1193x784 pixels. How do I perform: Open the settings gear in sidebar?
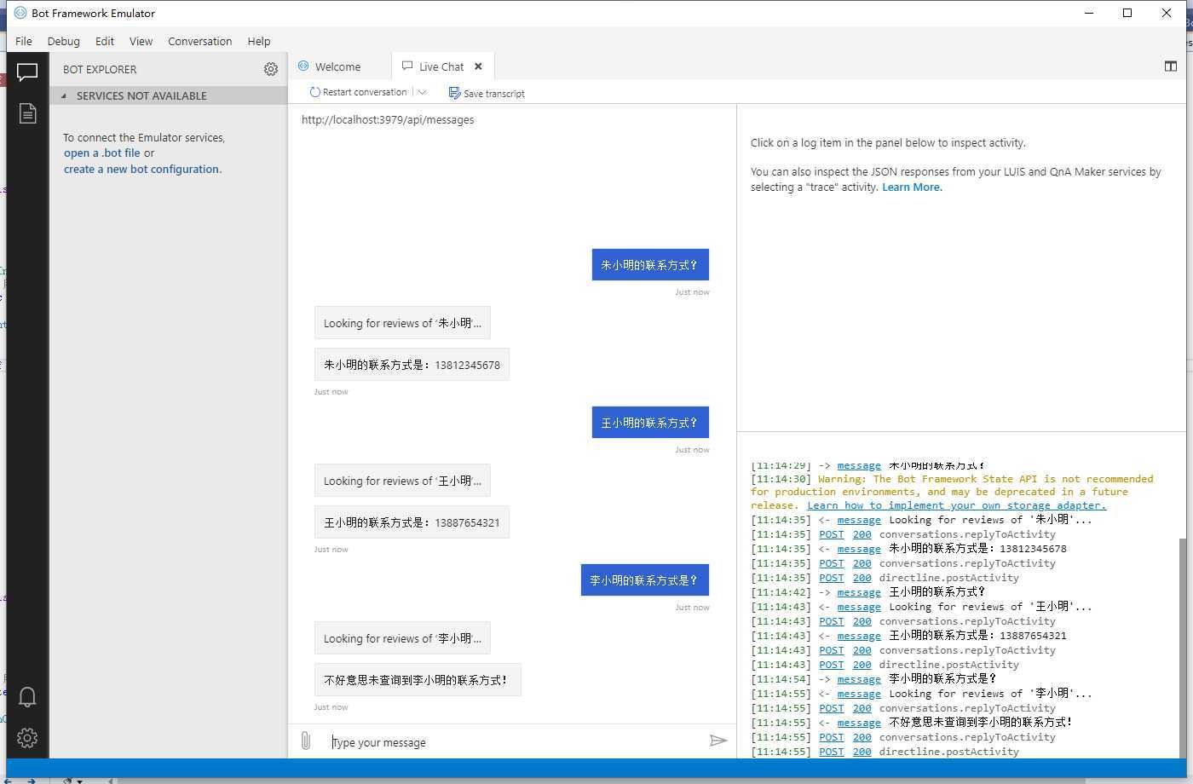coord(27,738)
